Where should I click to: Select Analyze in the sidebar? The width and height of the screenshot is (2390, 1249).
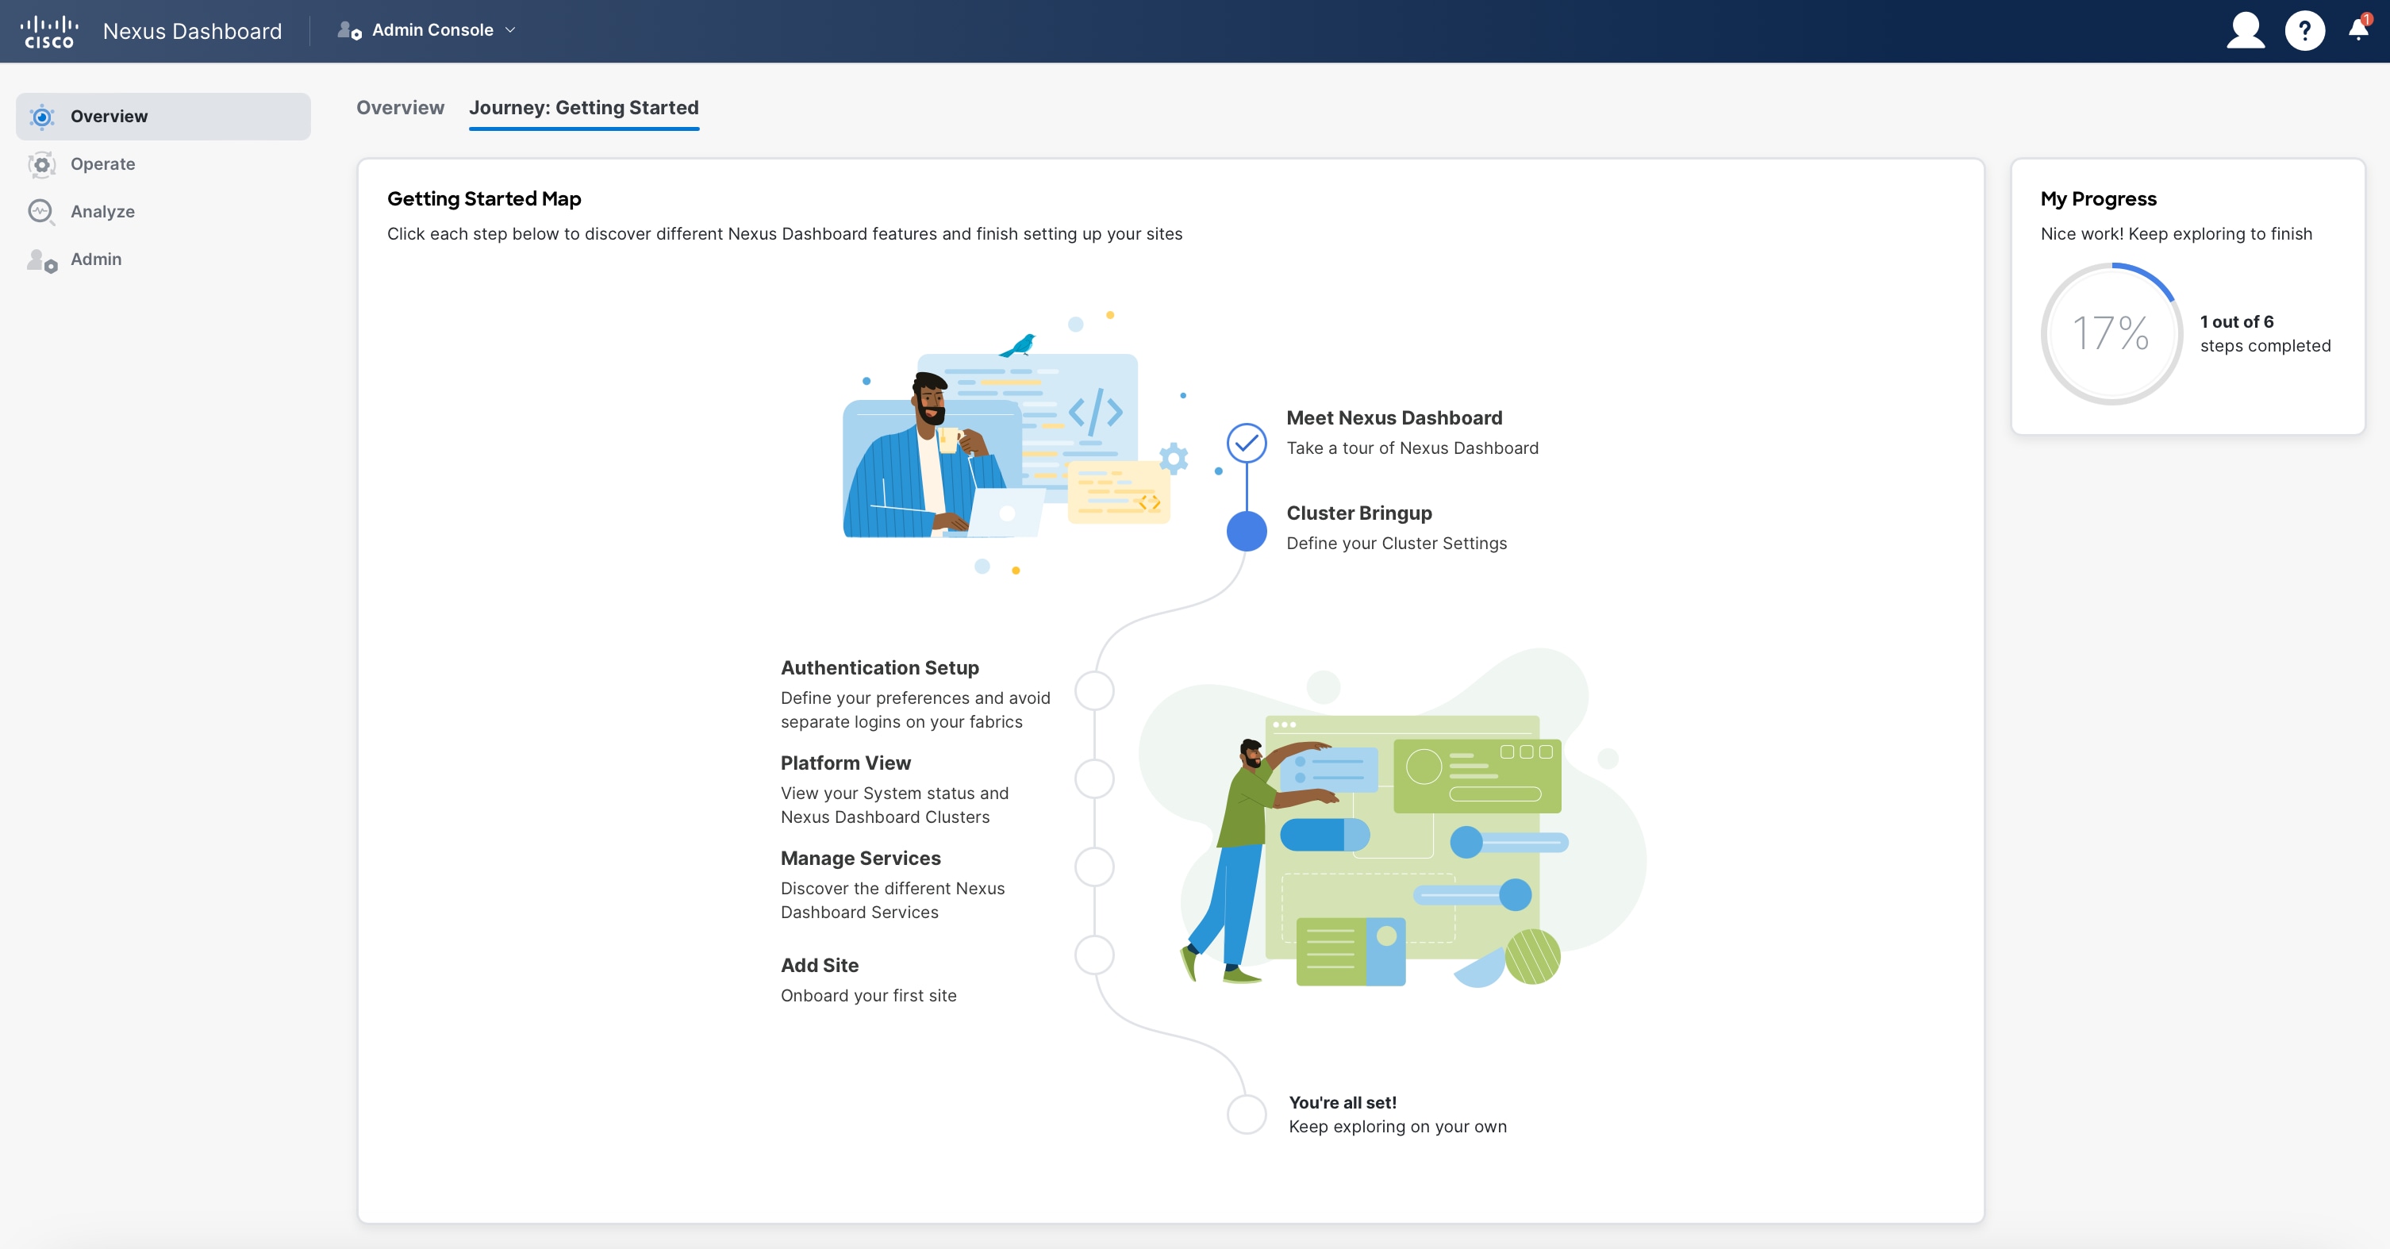pyautogui.click(x=163, y=212)
